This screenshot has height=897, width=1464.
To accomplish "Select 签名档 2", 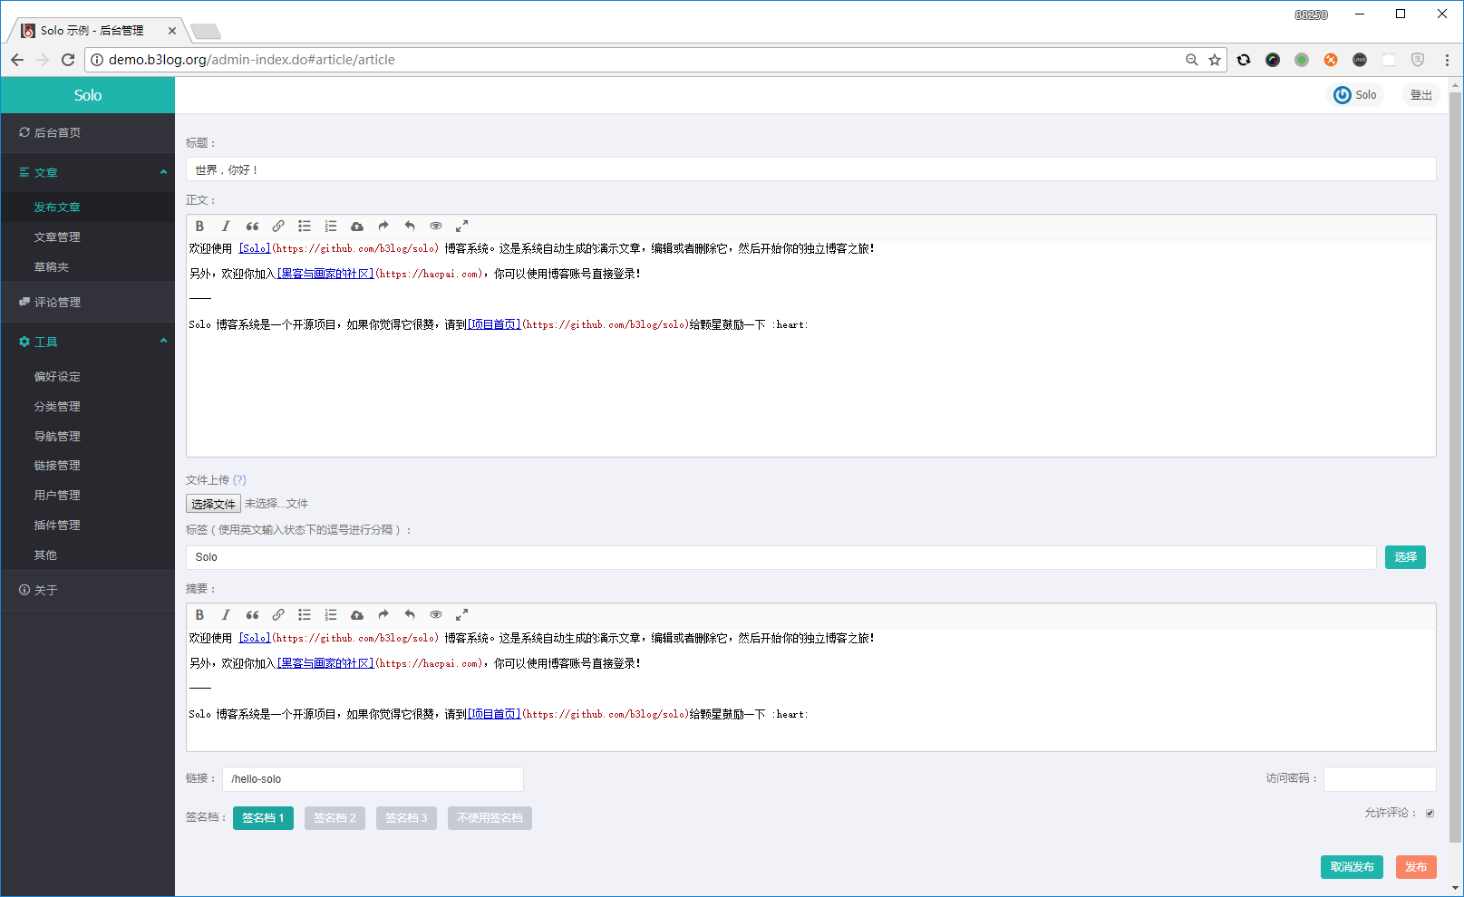I will pyautogui.click(x=334, y=818).
